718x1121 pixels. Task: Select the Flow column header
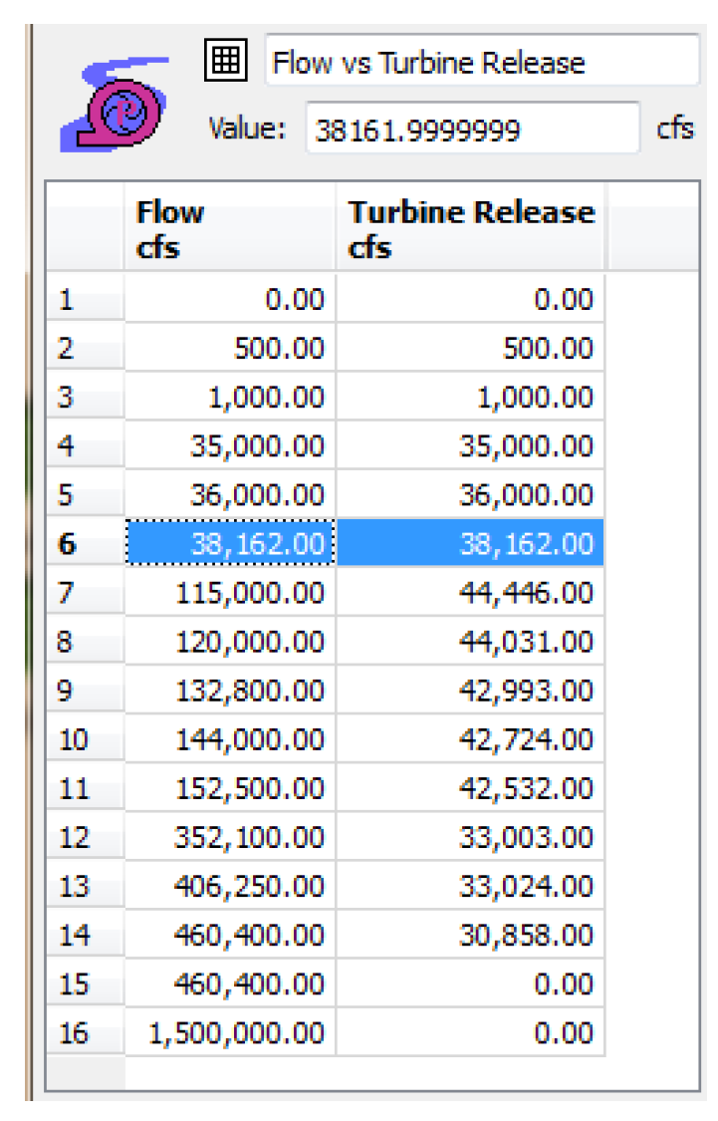(x=230, y=229)
